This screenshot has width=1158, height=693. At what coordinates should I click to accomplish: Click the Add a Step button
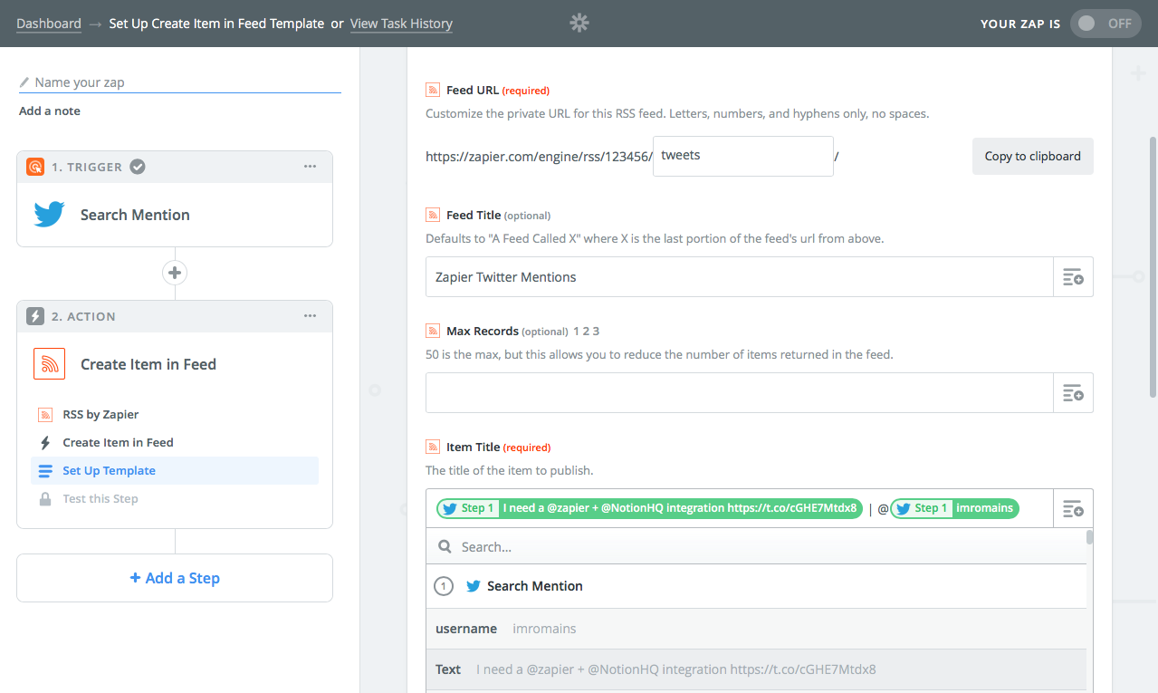175,578
